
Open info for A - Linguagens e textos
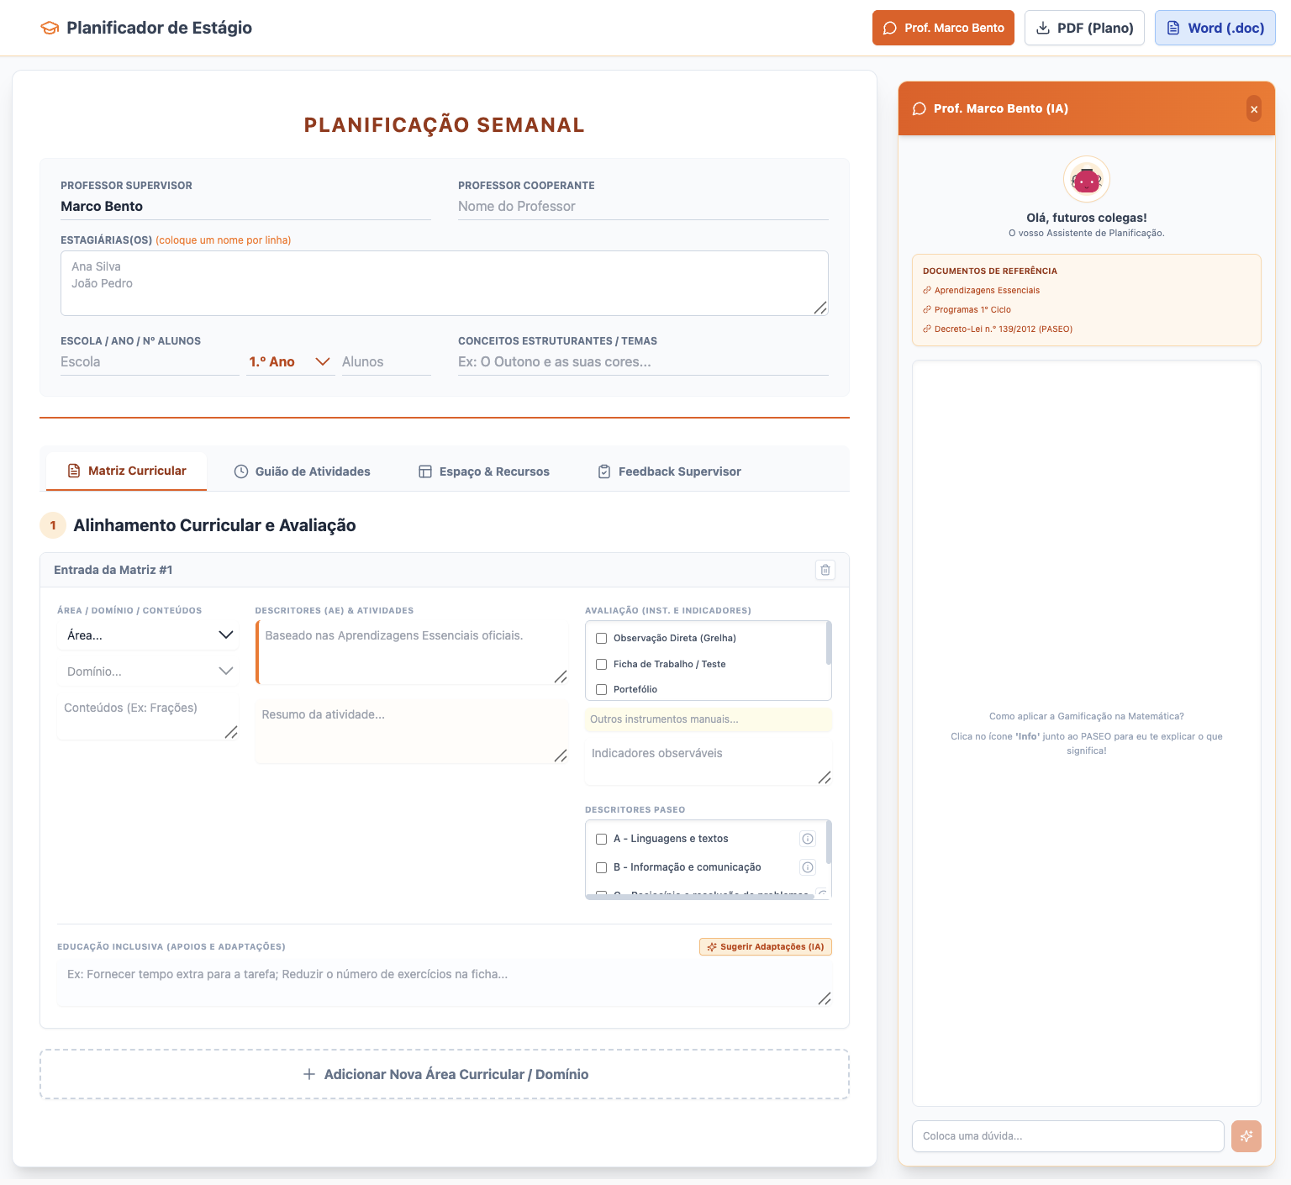(x=808, y=839)
